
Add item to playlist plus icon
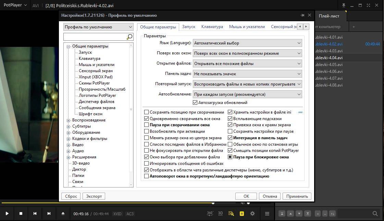(x=318, y=214)
